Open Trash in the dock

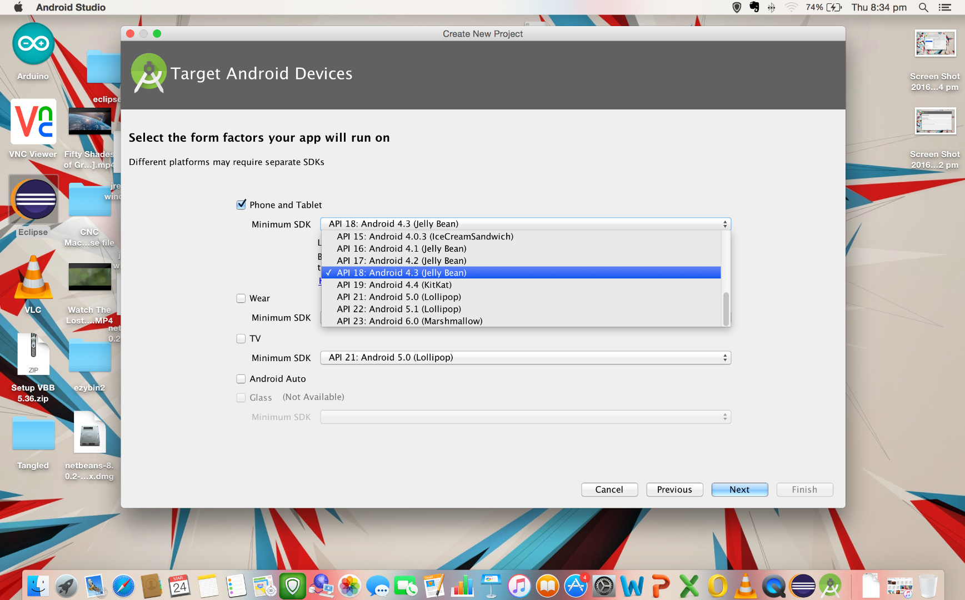pyautogui.click(x=928, y=586)
